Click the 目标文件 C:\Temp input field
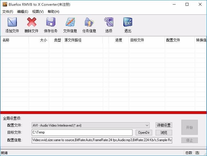The image size is (207, 156). coord(82,133)
